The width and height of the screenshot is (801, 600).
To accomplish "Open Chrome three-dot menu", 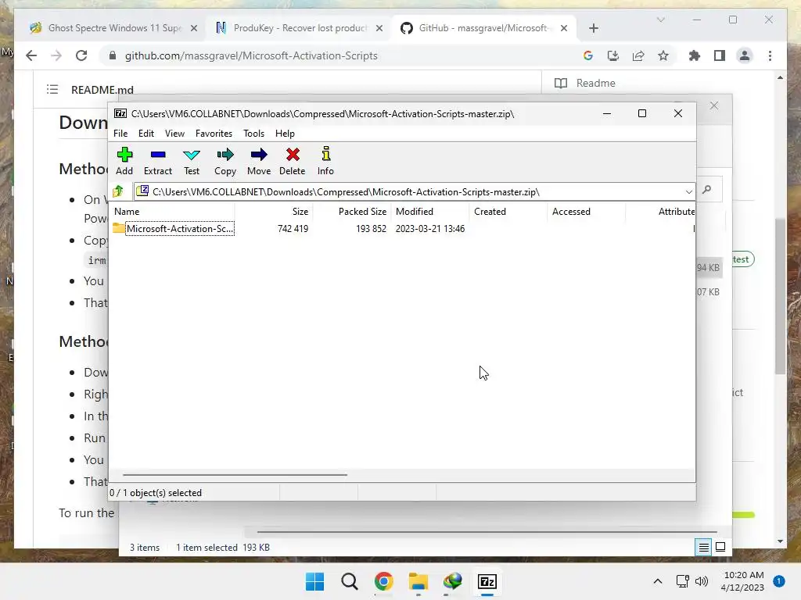I will [x=770, y=55].
